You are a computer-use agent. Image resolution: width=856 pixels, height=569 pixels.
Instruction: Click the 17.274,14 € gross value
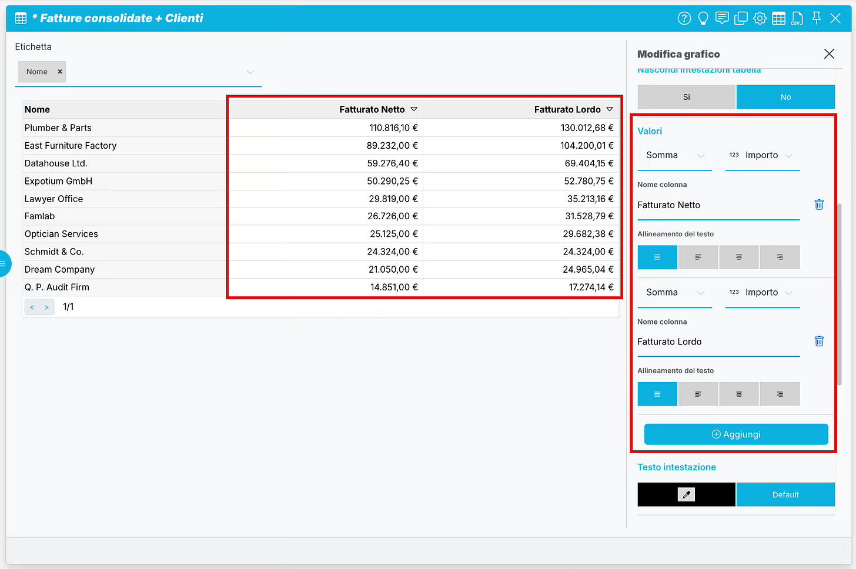[x=591, y=287]
